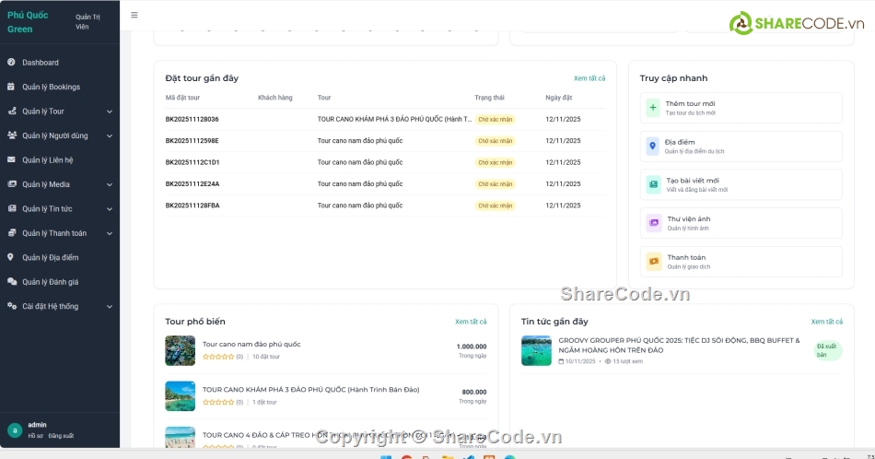Click the purple image icon for Thư viện ảnh
This screenshot has height=459, width=875.
pos(654,223)
